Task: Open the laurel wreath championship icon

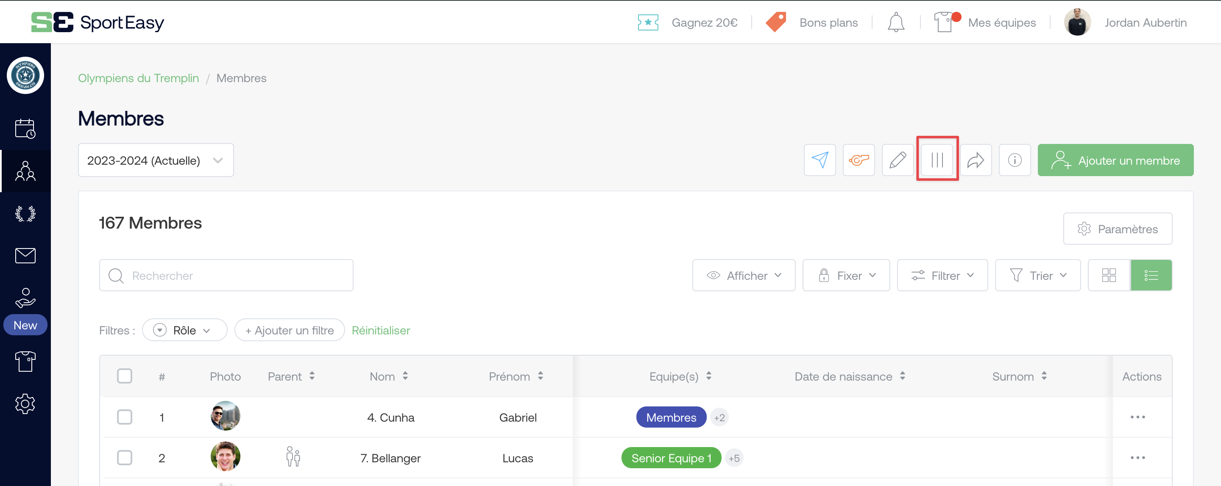Action: [25, 213]
